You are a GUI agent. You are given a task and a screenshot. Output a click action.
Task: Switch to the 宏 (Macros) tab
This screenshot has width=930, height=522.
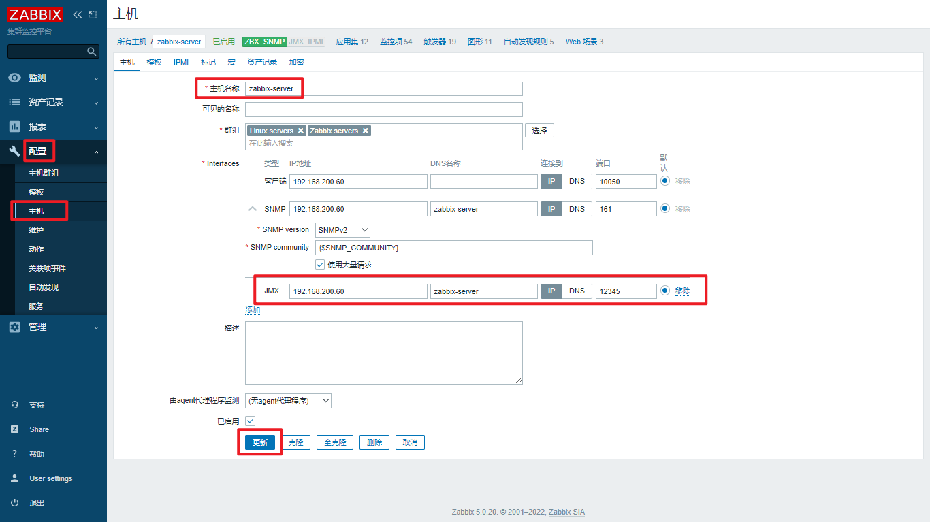(x=231, y=62)
